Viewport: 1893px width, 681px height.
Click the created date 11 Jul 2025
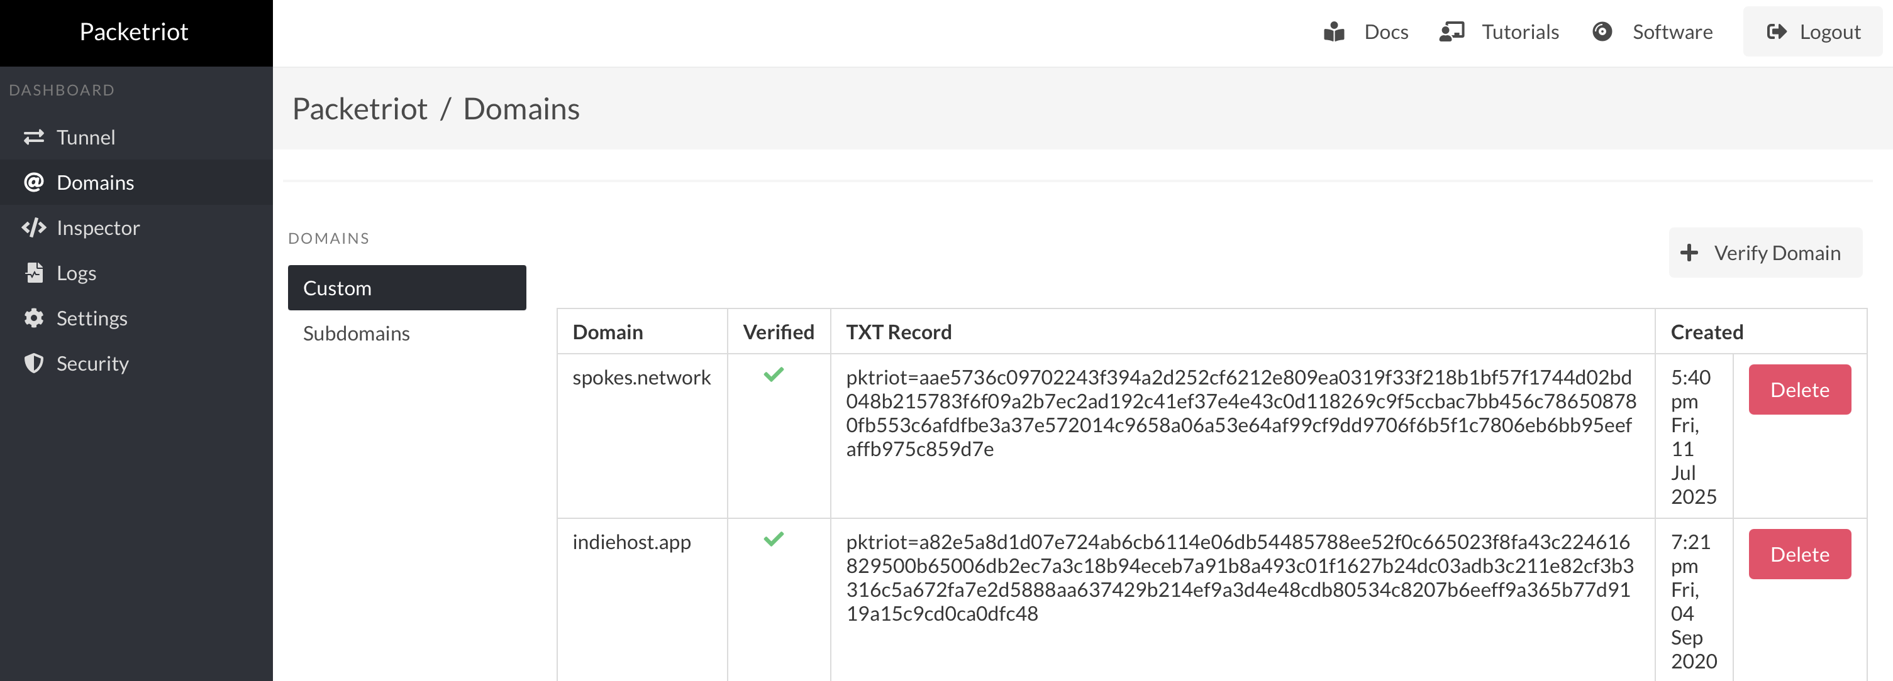pyautogui.click(x=1694, y=437)
